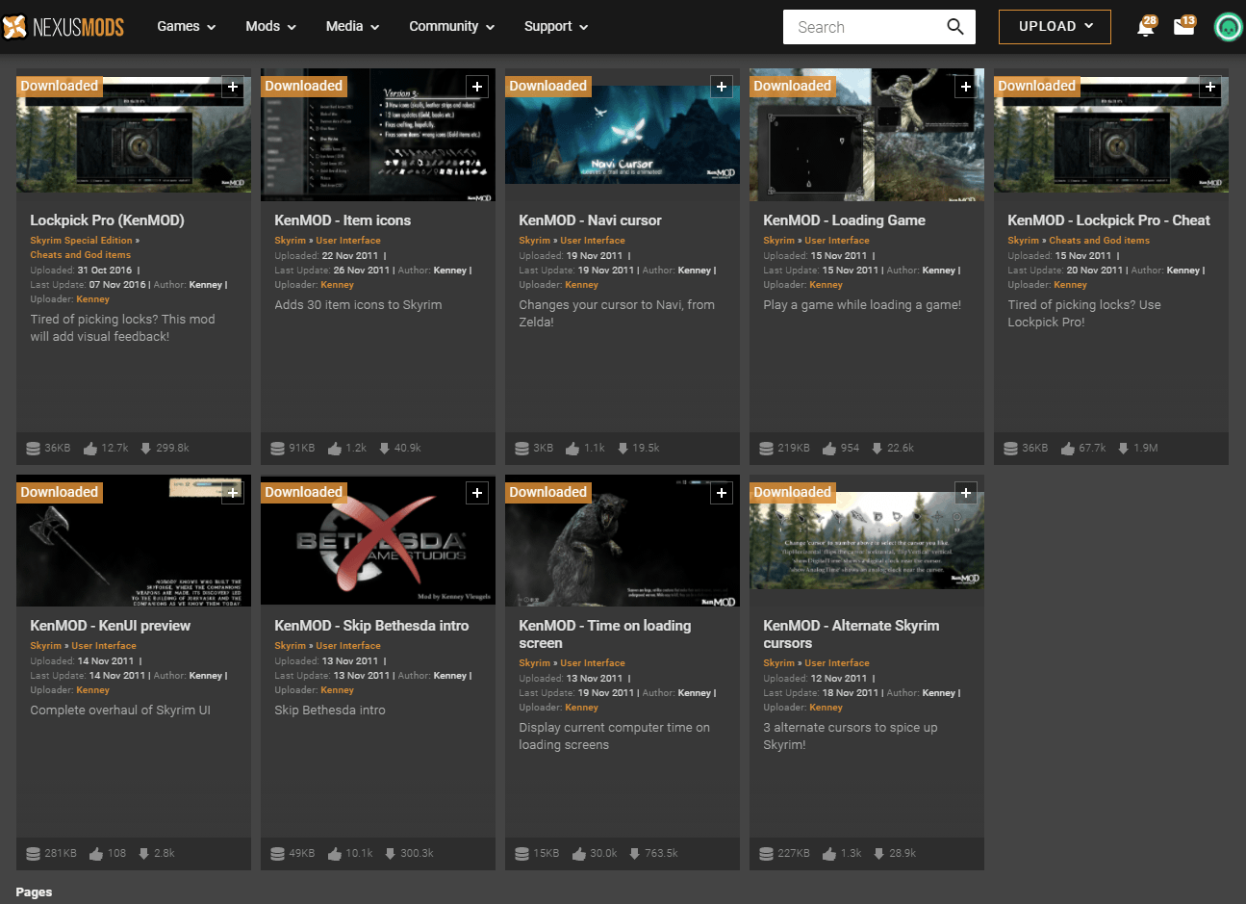Click the download arrow icon on KenMOD - Loading Game
Screen dimensions: 1246x904
point(877,449)
